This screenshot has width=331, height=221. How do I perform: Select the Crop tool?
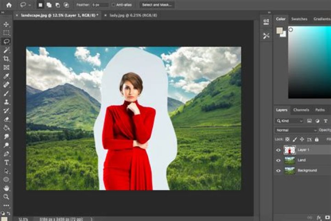pos(6,59)
